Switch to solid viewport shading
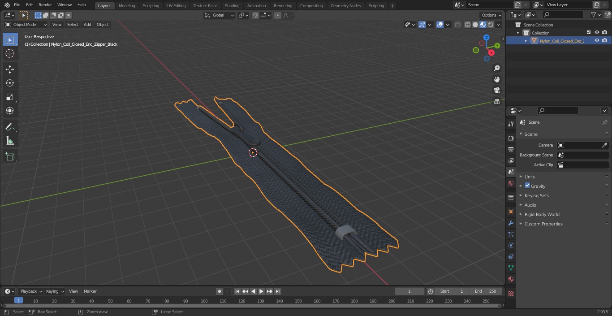The height and width of the screenshot is (316, 612). (475, 25)
